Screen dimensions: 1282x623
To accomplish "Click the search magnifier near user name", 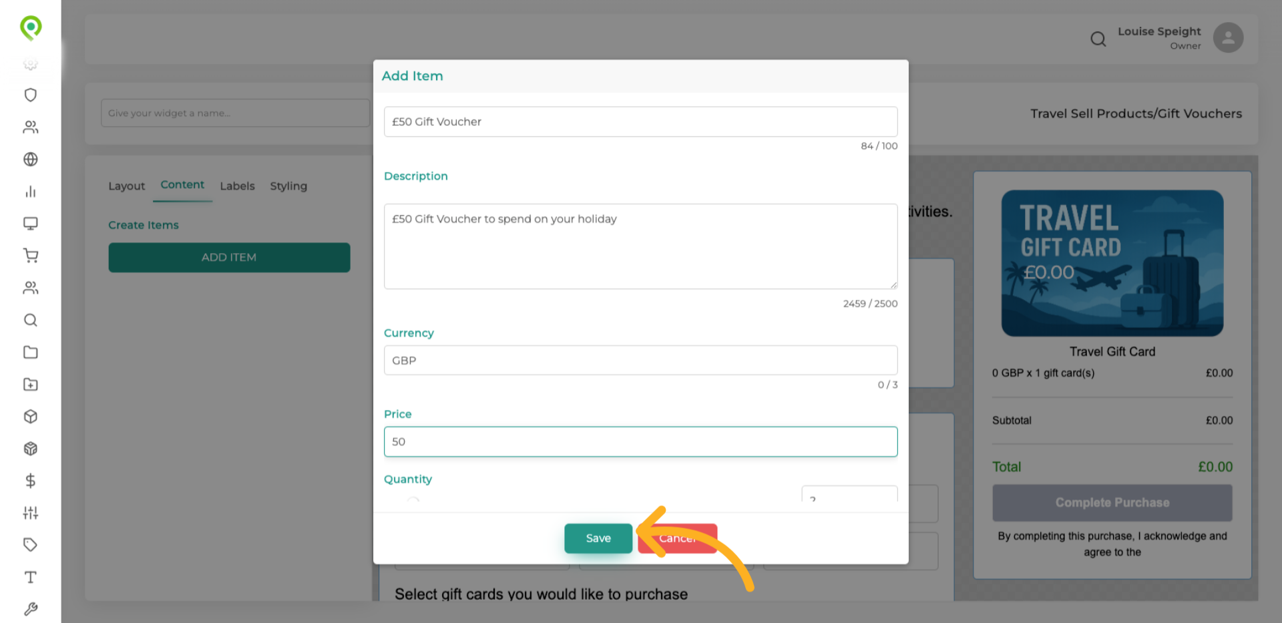I will 1098,39.
